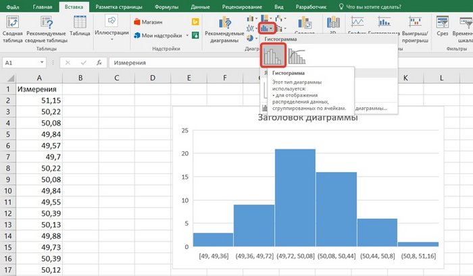
Task: Select the tallest histogram bar (49,72–50,08)
Action: point(295,198)
